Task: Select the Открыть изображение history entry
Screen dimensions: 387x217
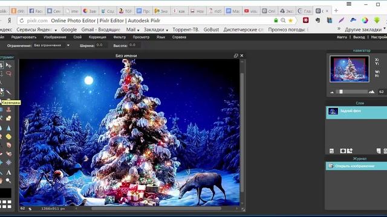Action: (x=356, y=166)
